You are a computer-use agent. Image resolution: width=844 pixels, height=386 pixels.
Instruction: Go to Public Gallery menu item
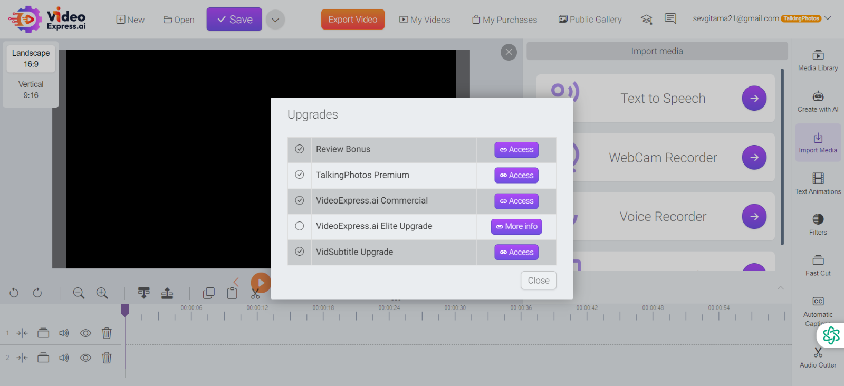[x=590, y=20]
